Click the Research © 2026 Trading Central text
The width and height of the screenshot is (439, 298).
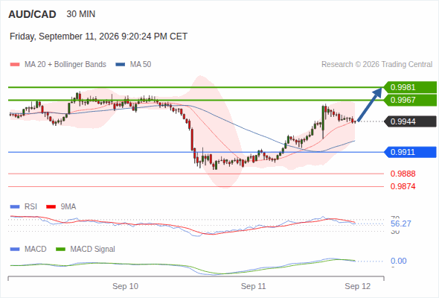(x=376, y=65)
